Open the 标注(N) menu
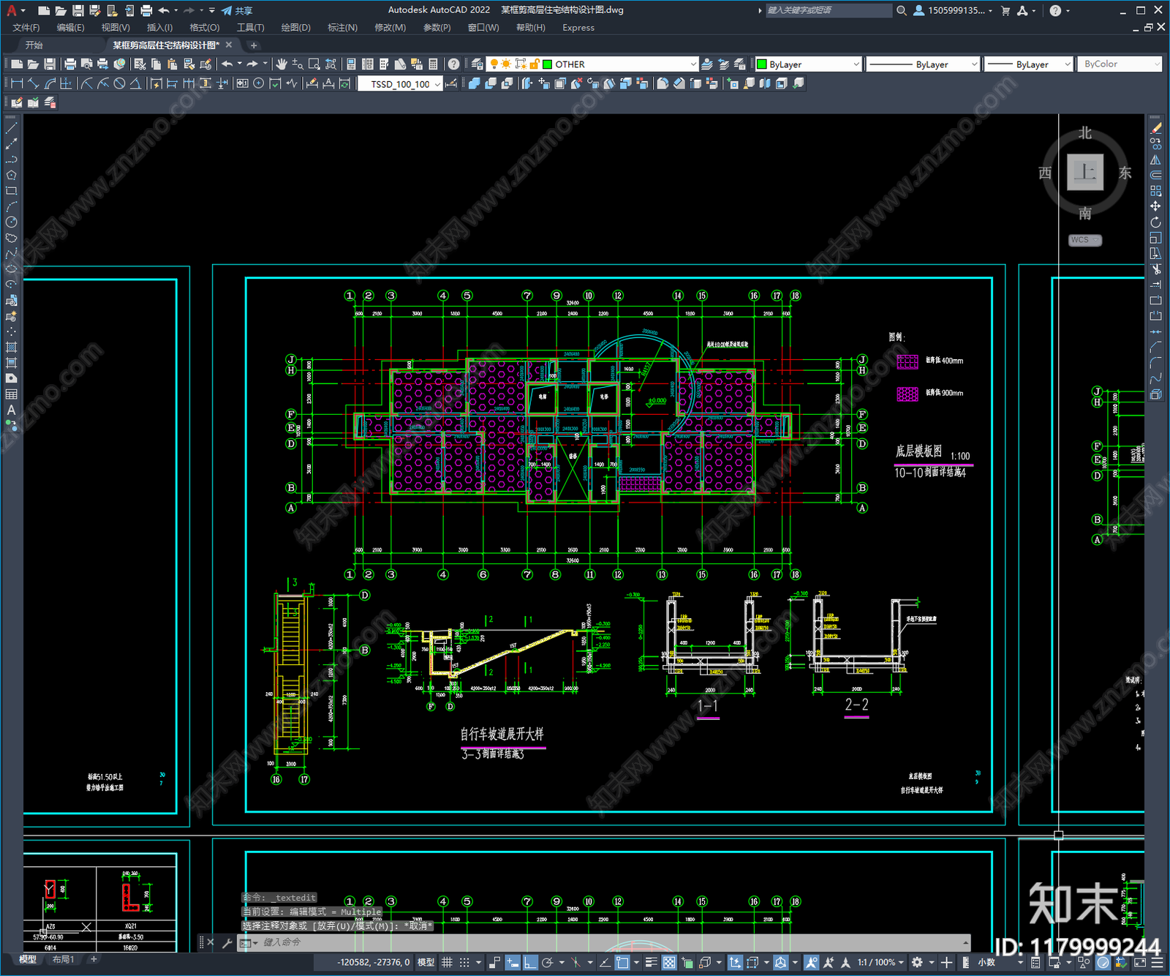 click(342, 28)
